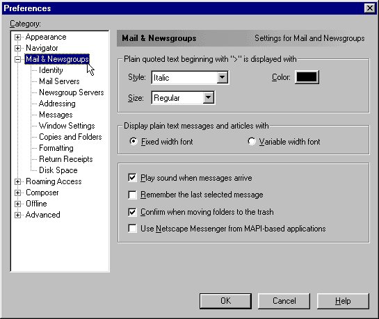
Task: Select the Appearance category label
Action: pos(46,37)
